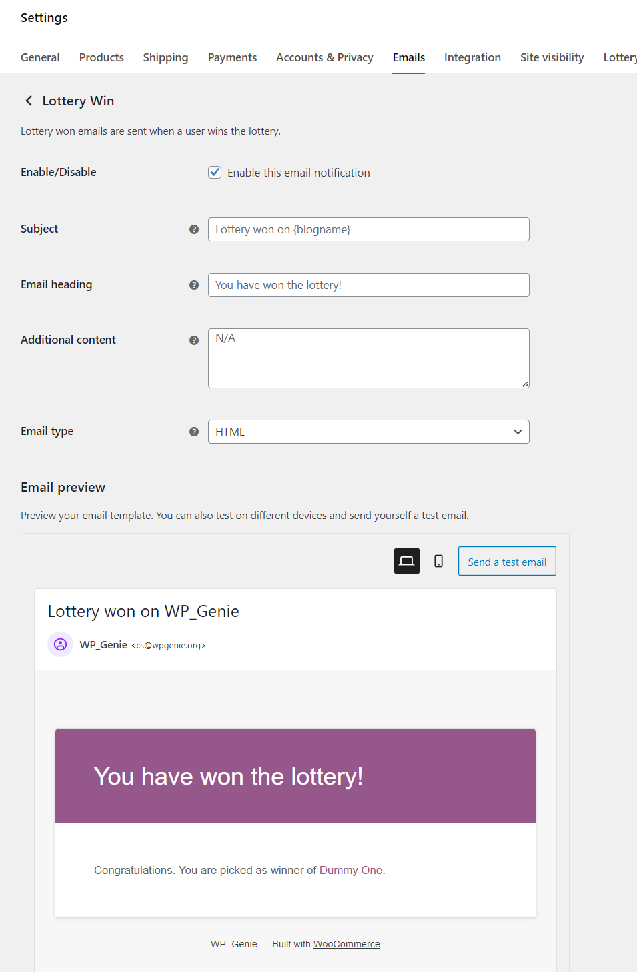Switch to mobile device preview icon
The height and width of the screenshot is (972, 637).
pyautogui.click(x=438, y=561)
